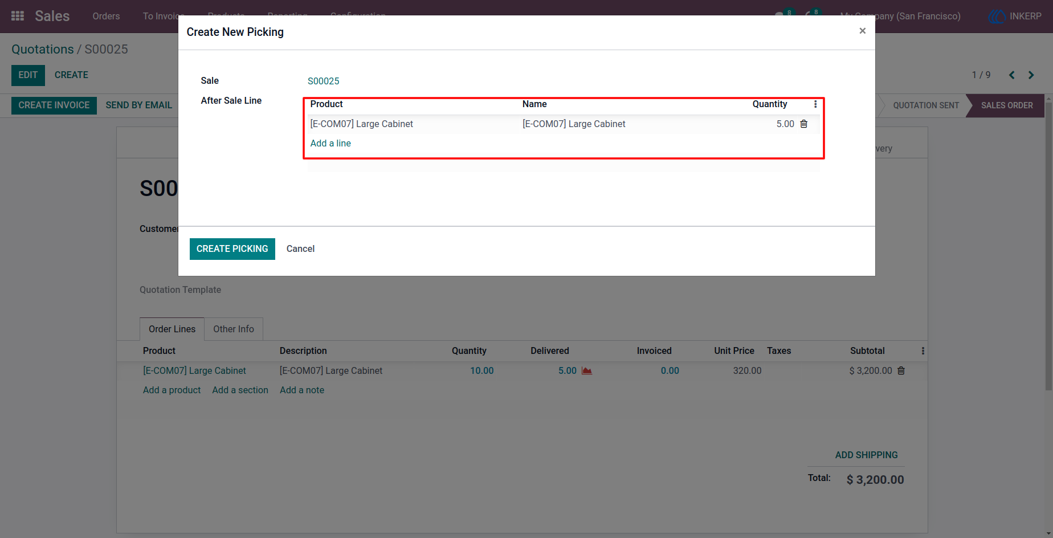Click ADD SHIPPING link

(x=866, y=455)
